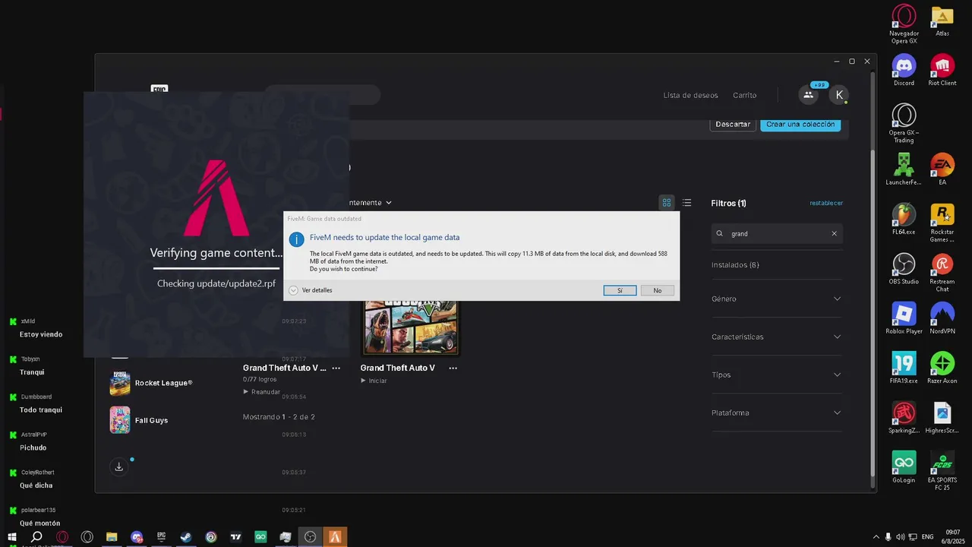Image resolution: width=972 pixels, height=547 pixels.
Task: Click the ENG language indicator
Action: (x=927, y=537)
